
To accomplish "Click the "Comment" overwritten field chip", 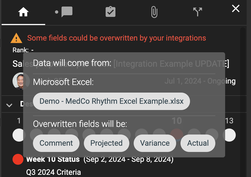I will 56,143.
